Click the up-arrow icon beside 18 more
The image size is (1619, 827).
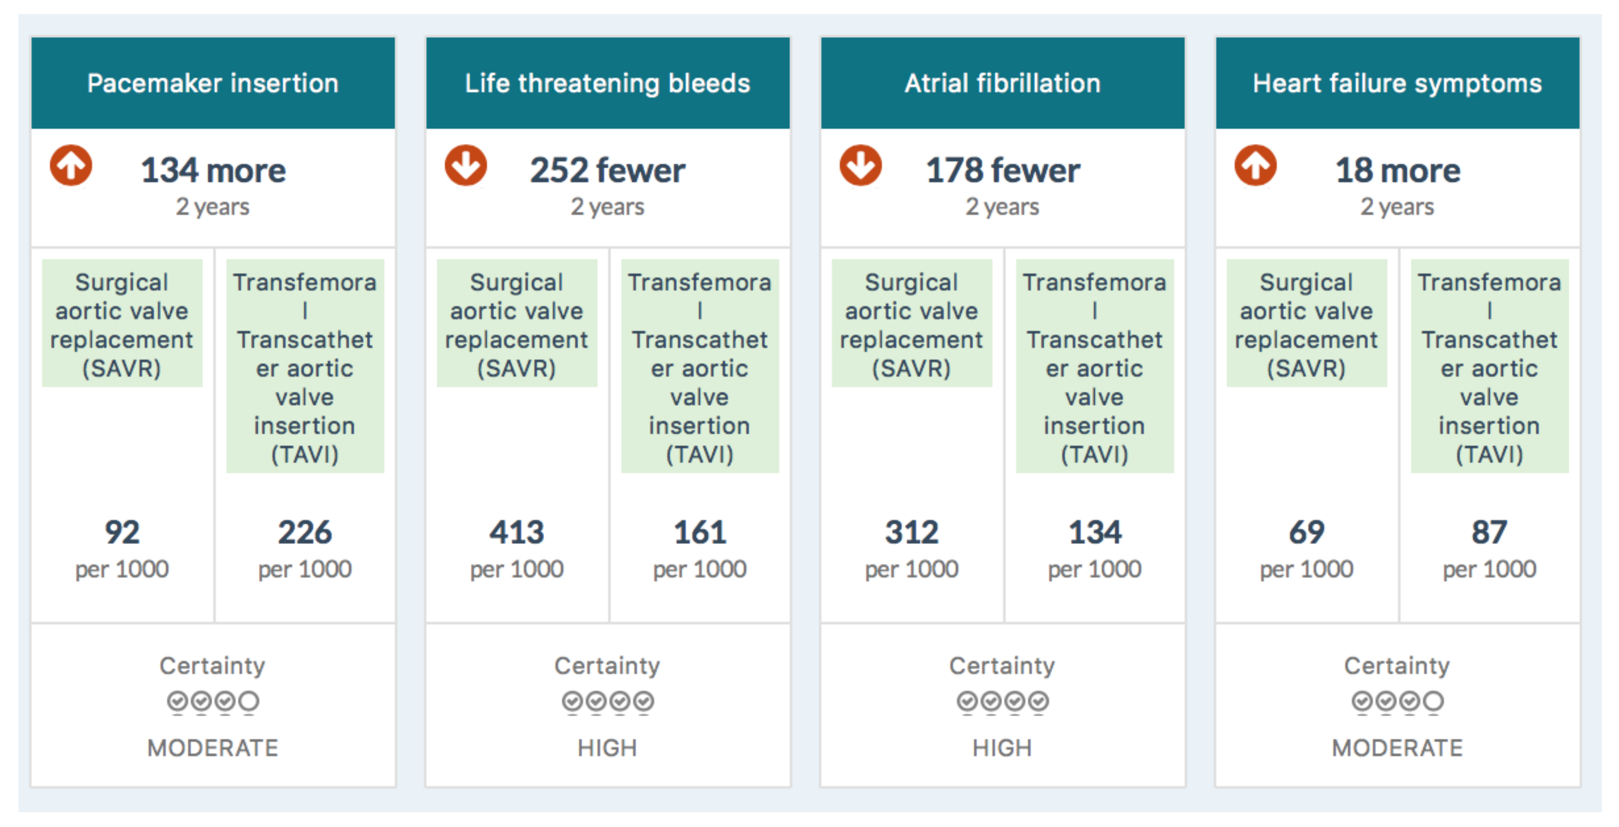click(x=1255, y=166)
